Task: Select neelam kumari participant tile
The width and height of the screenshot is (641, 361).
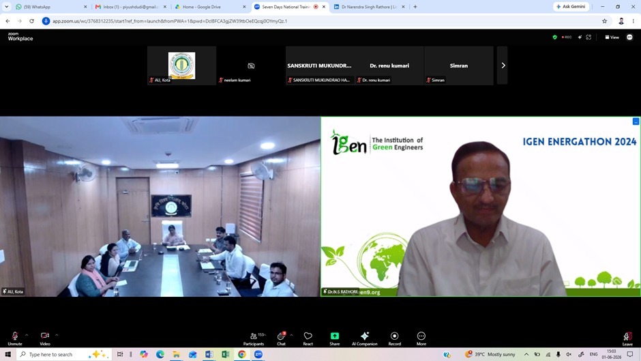Action: [x=250, y=66]
